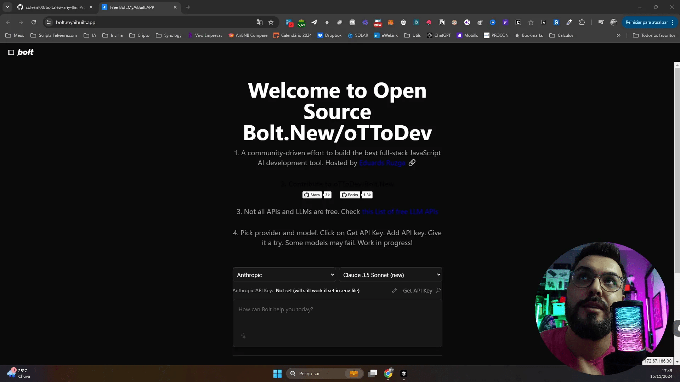Switch to the coleam00/bolt.new-any-llm tab
Viewport: 680px width, 382px height.
point(55,7)
